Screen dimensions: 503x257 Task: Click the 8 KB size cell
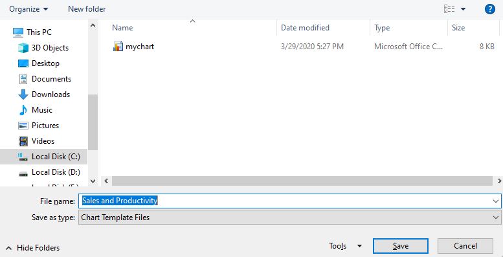[487, 47]
